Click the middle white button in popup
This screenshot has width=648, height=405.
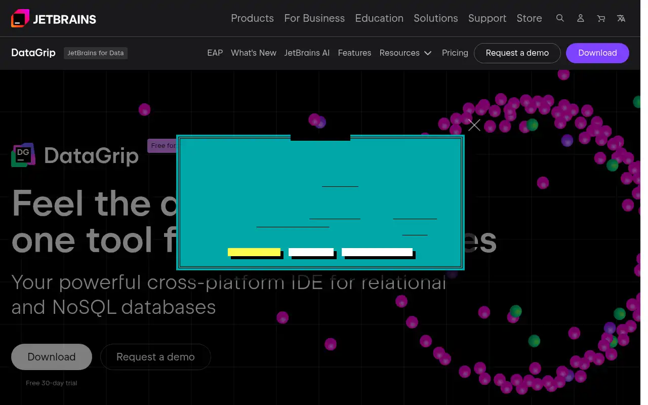(x=311, y=252)
